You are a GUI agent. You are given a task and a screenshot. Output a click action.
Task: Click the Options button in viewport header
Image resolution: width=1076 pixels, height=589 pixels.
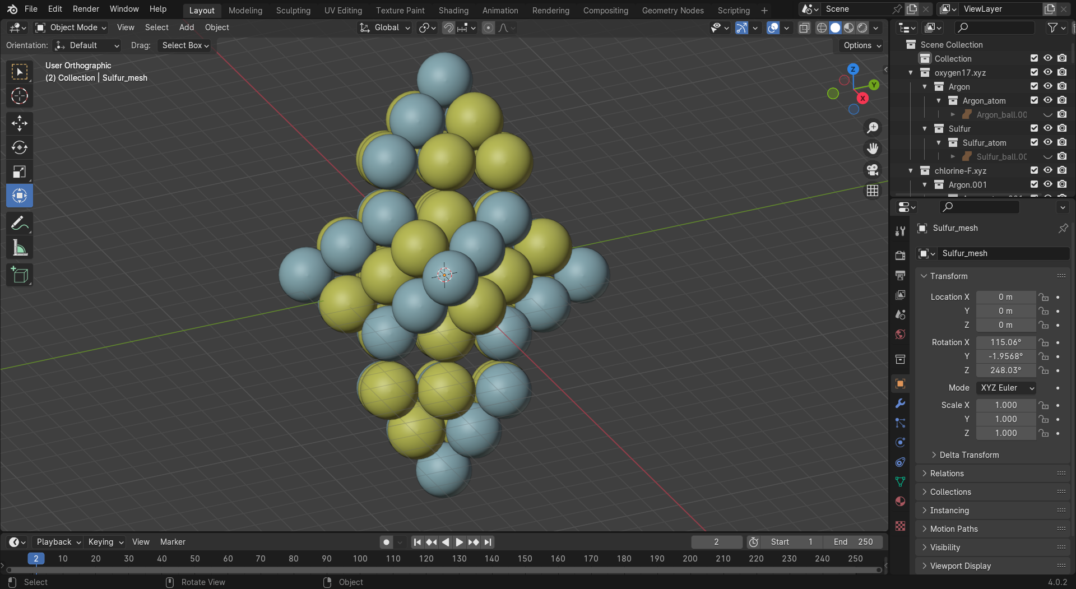(x=862, y=45)
